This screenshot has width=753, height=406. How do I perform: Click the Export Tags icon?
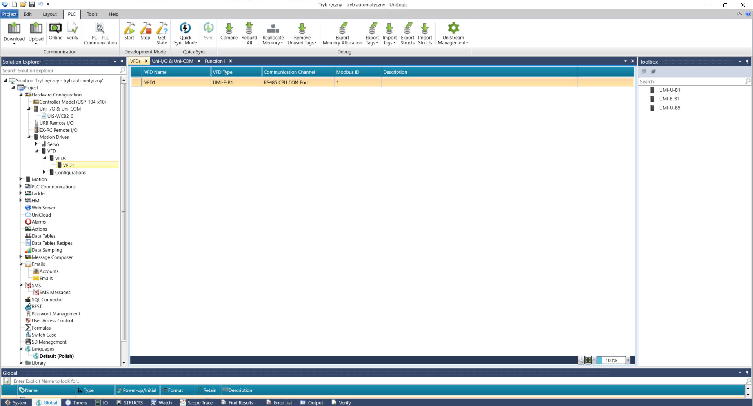372,28
